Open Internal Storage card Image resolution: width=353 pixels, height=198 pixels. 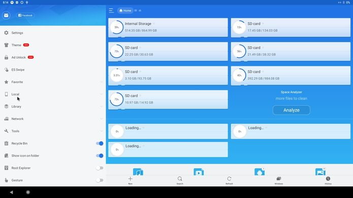tap(168, 27)
